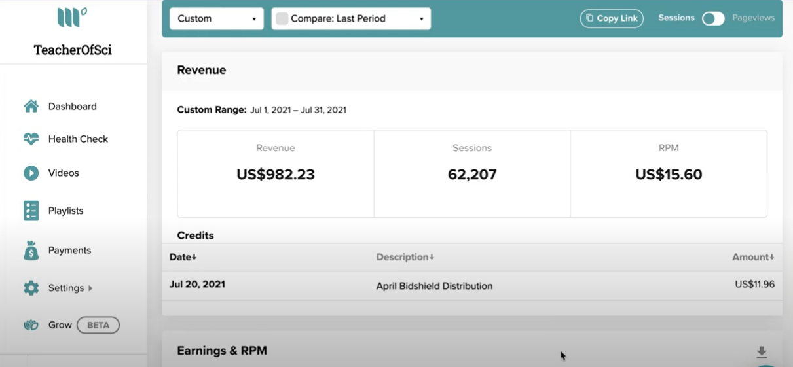Select the April Bidshield Distribution row
Viewport: 793px width, 367px height.
click(472, 286)
